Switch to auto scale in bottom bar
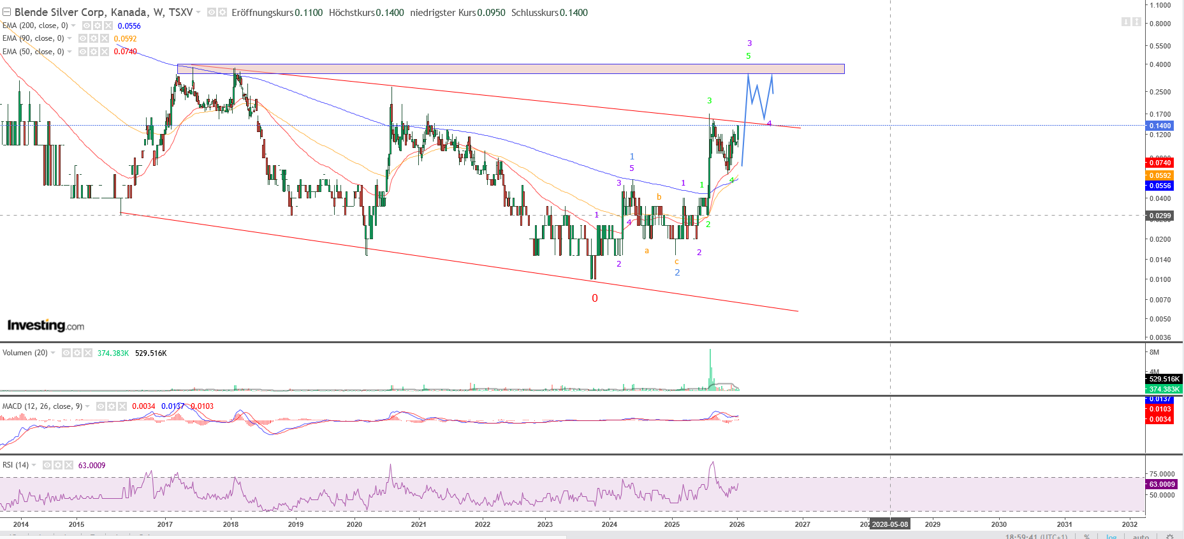1184x539 pixels. point(1141,536)
